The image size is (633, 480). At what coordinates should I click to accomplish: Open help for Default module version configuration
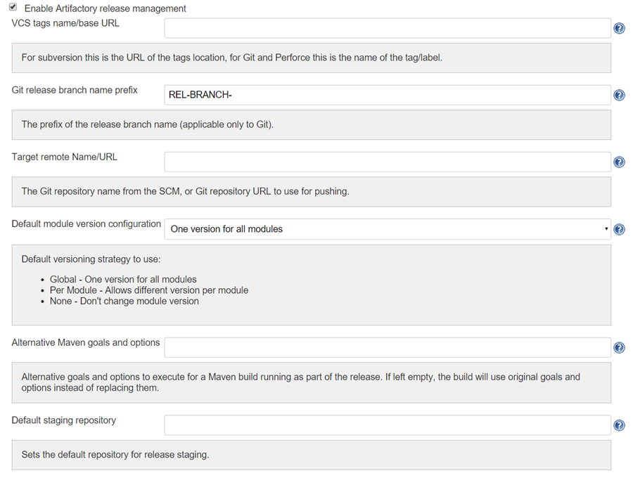tap(619, 228)
